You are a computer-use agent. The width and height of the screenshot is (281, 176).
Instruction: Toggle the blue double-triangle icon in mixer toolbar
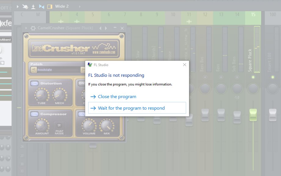41,7
